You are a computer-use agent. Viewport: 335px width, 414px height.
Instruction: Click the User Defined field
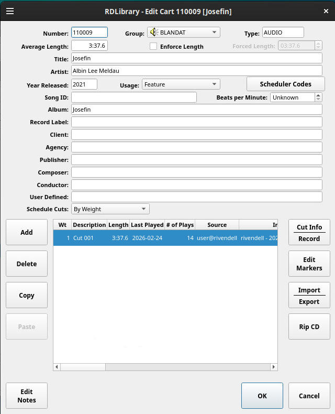pyautogui.click(x=197, y=197)
